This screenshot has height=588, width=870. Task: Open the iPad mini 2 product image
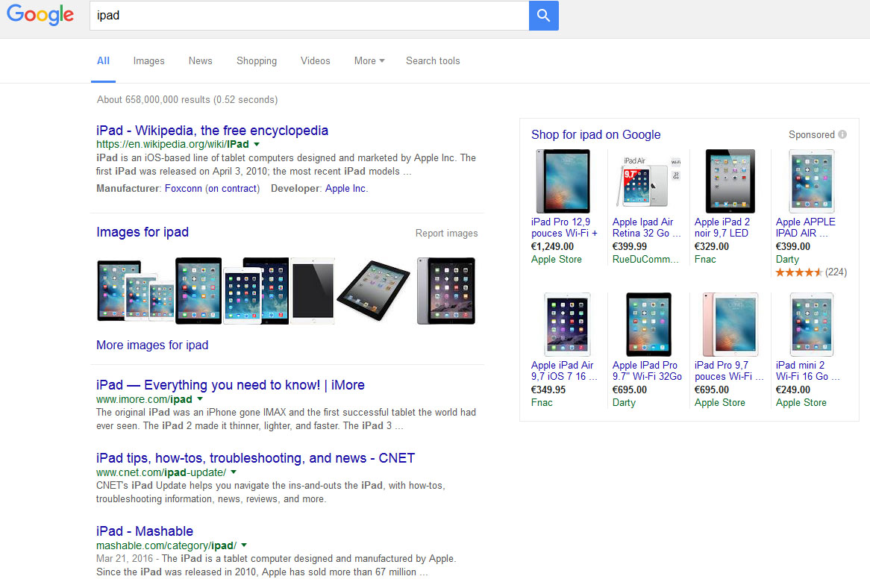(812, 325)
